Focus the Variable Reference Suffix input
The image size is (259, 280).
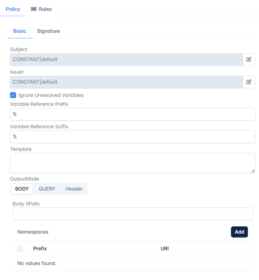click(x=132, y=137)
